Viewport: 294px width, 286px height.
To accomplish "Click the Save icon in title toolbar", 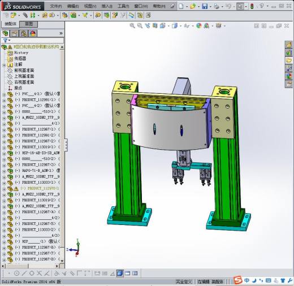I will (x=205, y=6).
